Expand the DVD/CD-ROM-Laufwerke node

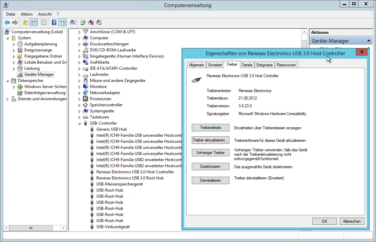click(79, 50)
